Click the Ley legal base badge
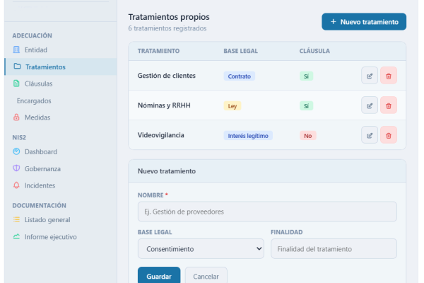Screen dimensions: 424x283 click(x=232, y=106)
